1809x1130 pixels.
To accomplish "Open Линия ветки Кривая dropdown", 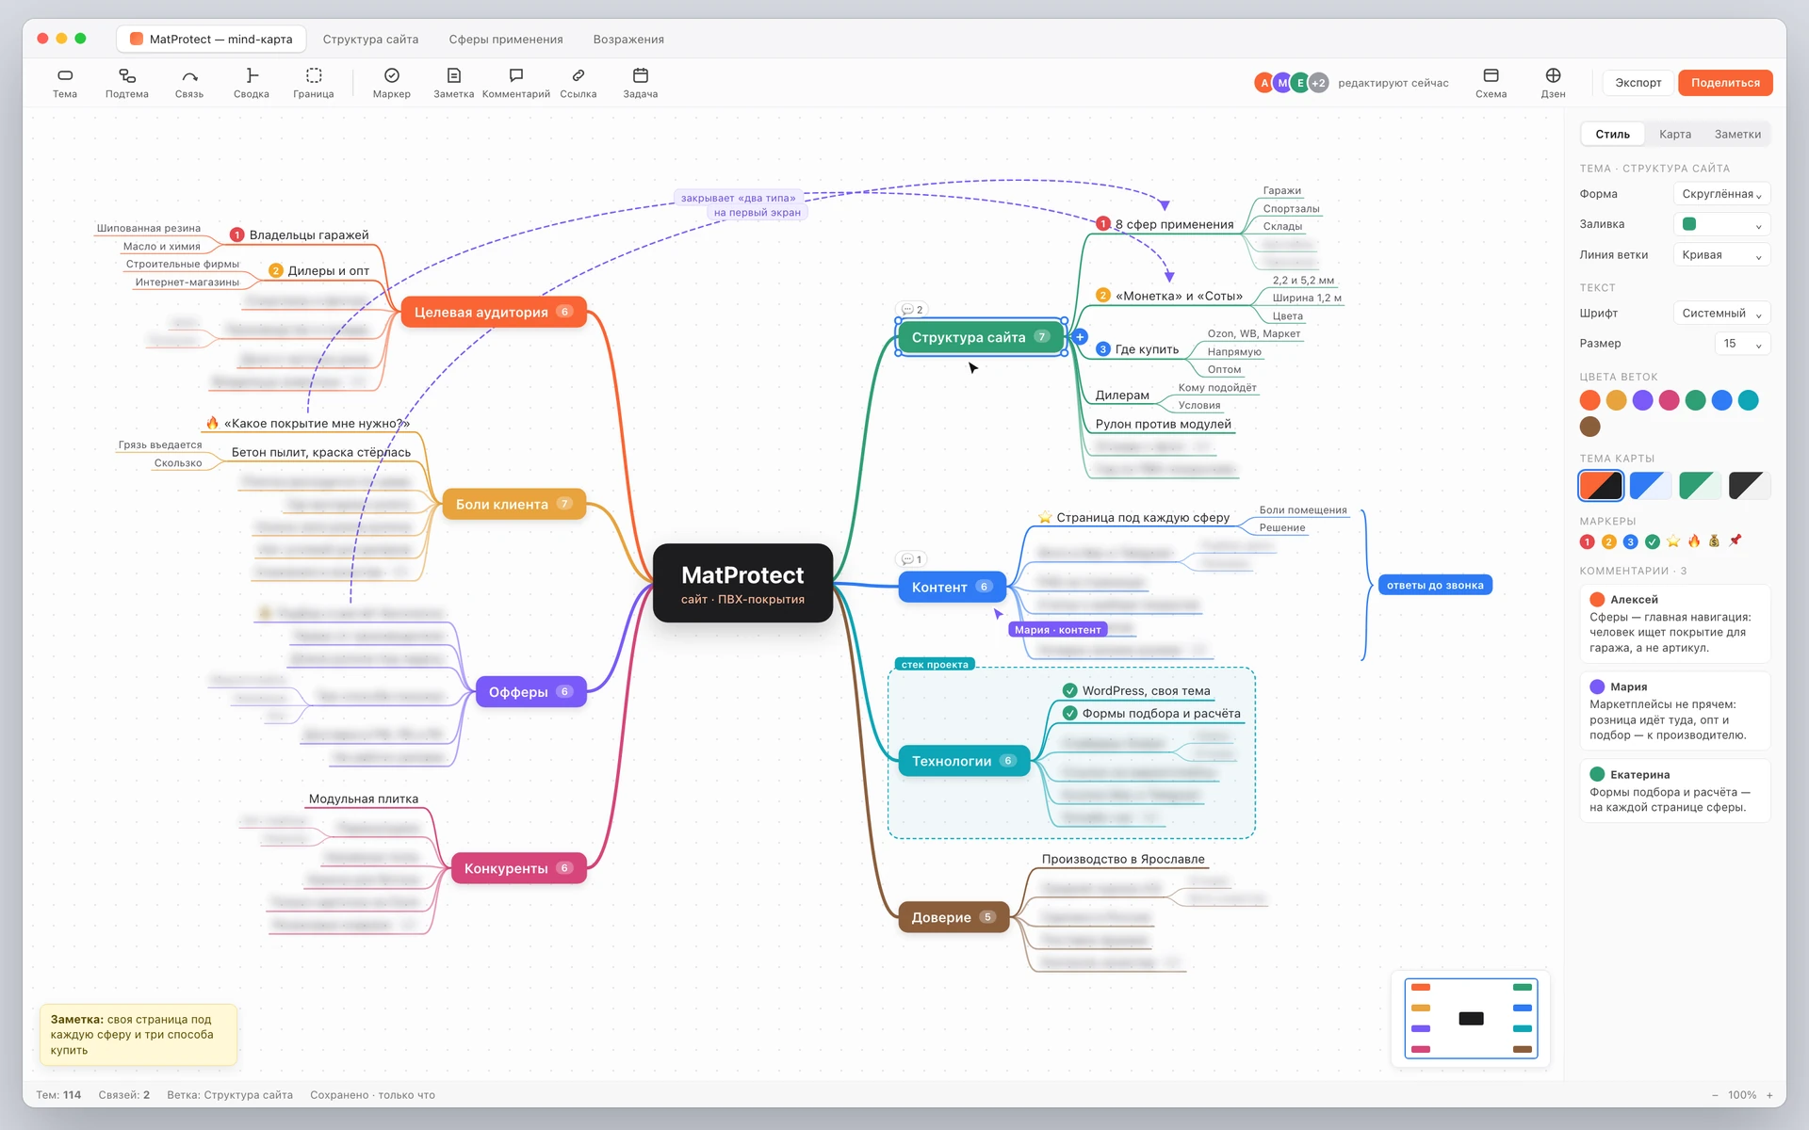I will [1721, 255].
